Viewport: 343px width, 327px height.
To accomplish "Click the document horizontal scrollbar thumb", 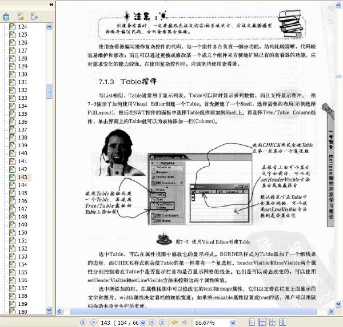I will (x=193, y=312).
